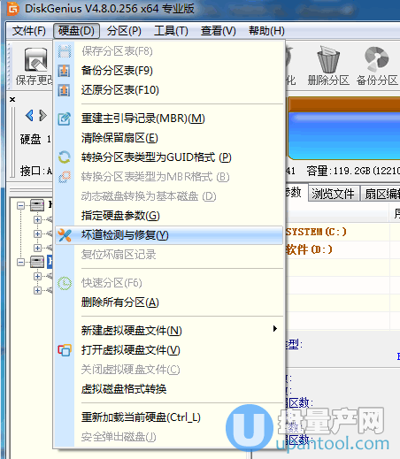Select 坏道检测与修复(Y) menu entry
400x459 pixels.
coord(169,235)
